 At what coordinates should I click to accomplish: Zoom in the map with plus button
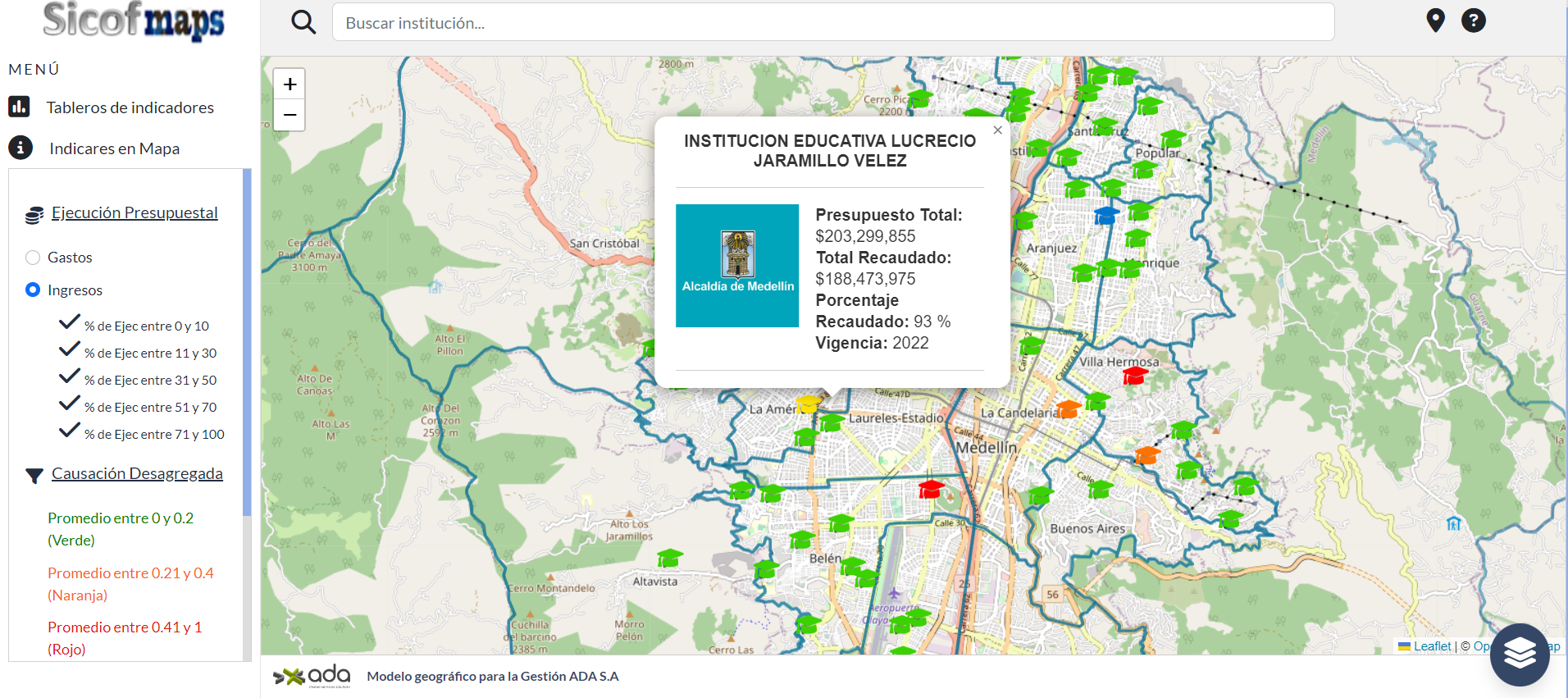pyautogui.click(x=289, y=84)
